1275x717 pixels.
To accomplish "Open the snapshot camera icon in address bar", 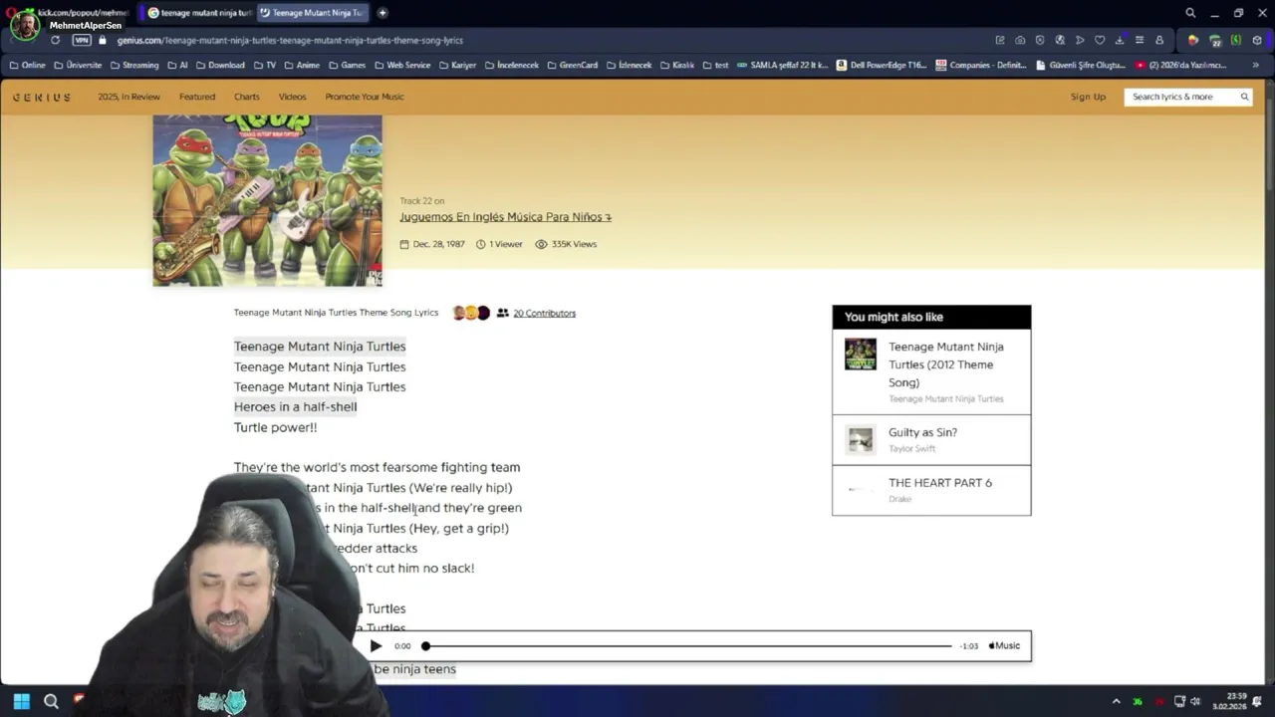I will point(1020,40).
